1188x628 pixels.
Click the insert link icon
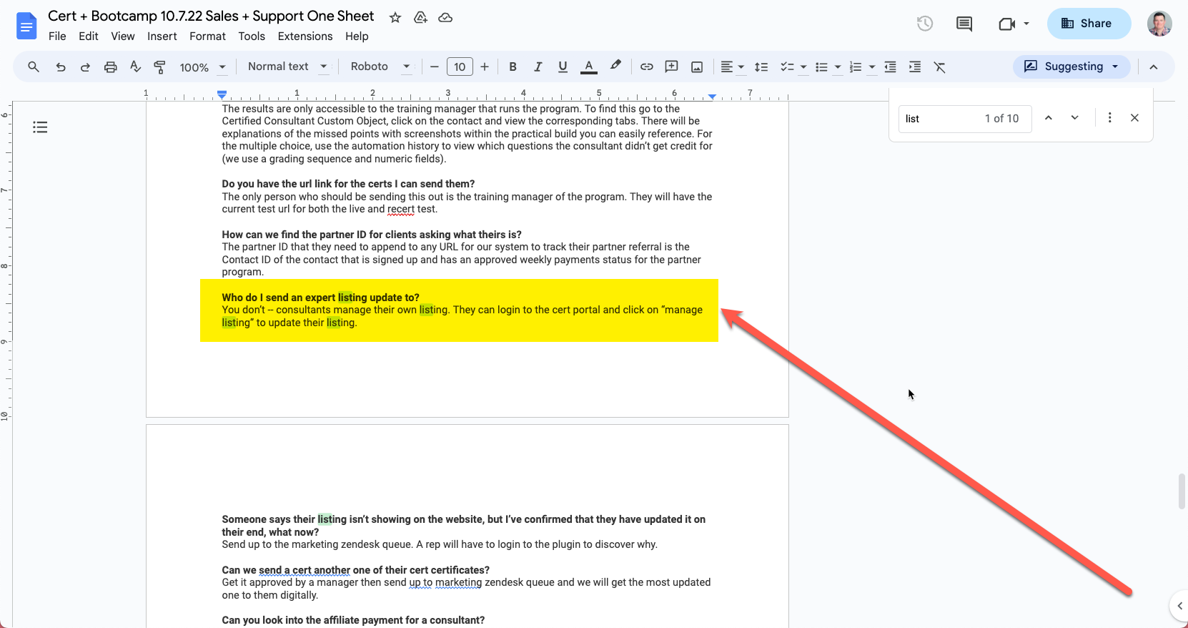click(x=646, y=67)
